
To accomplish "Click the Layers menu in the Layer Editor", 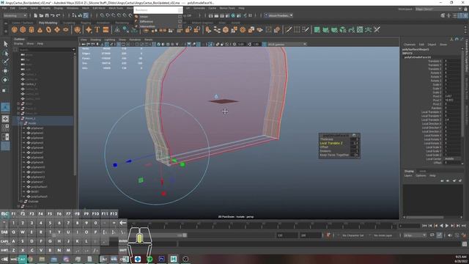I will click(x=408, y=176).
